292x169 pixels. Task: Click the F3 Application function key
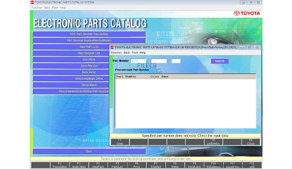point(79,165)
